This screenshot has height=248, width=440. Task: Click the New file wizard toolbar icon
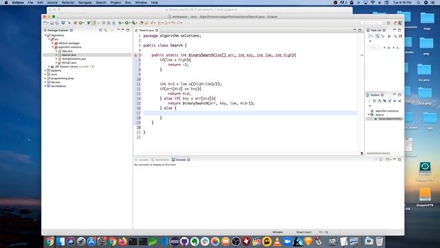45,23
